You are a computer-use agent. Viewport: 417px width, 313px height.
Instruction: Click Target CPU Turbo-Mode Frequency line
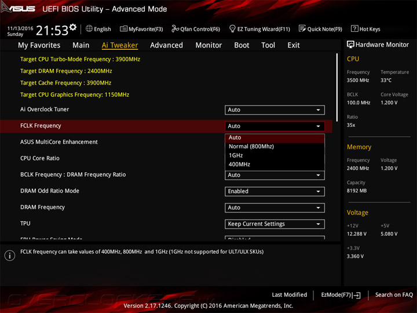[80, 59]
